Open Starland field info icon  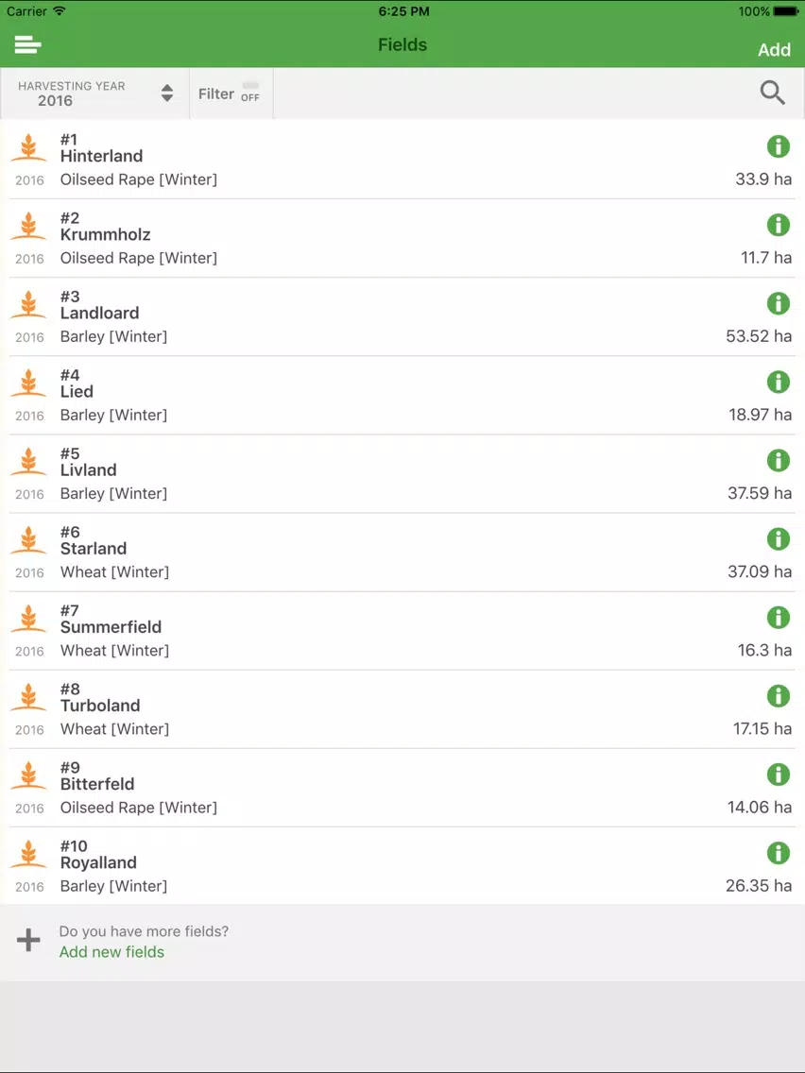779,538
